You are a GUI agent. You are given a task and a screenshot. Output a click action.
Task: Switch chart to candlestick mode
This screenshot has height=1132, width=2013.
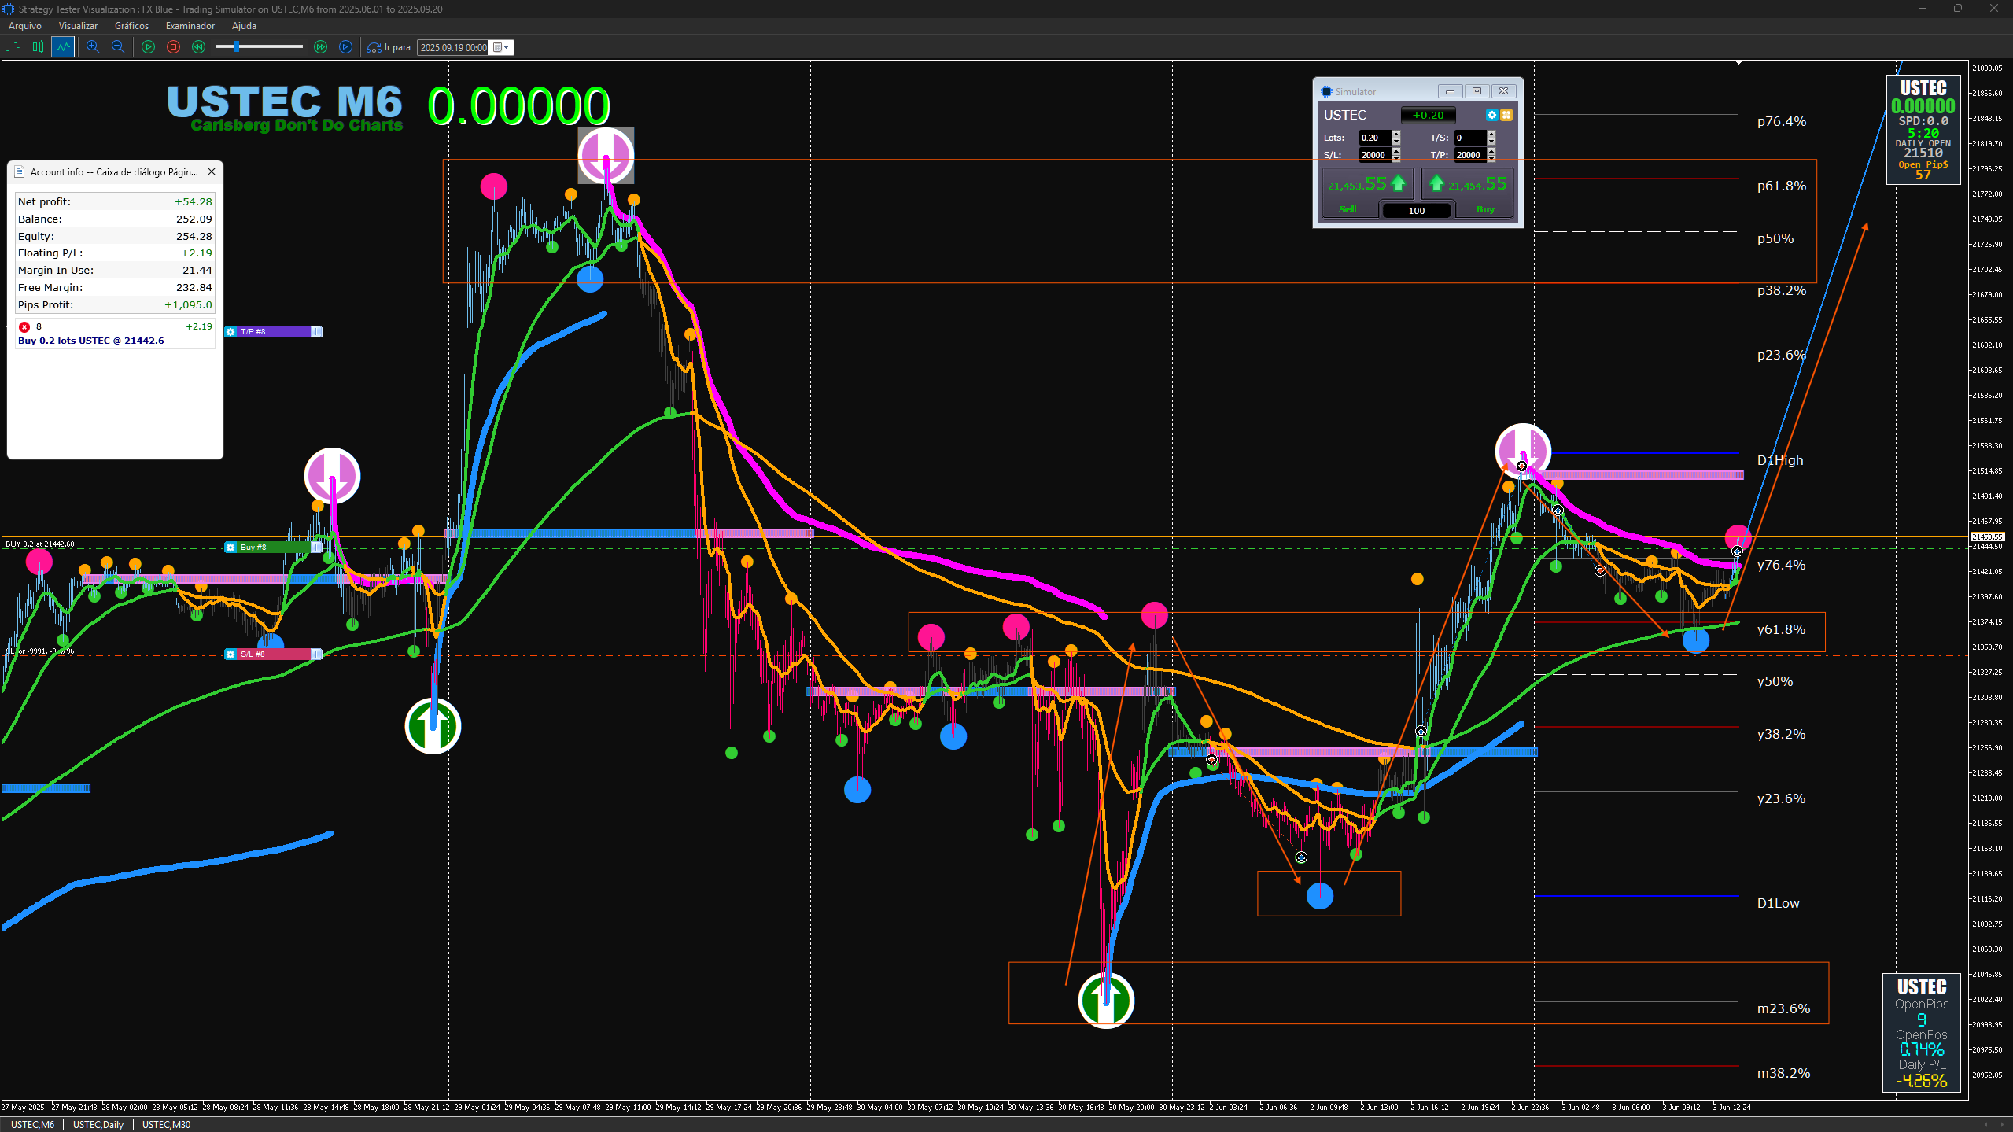tap(38, 47)
